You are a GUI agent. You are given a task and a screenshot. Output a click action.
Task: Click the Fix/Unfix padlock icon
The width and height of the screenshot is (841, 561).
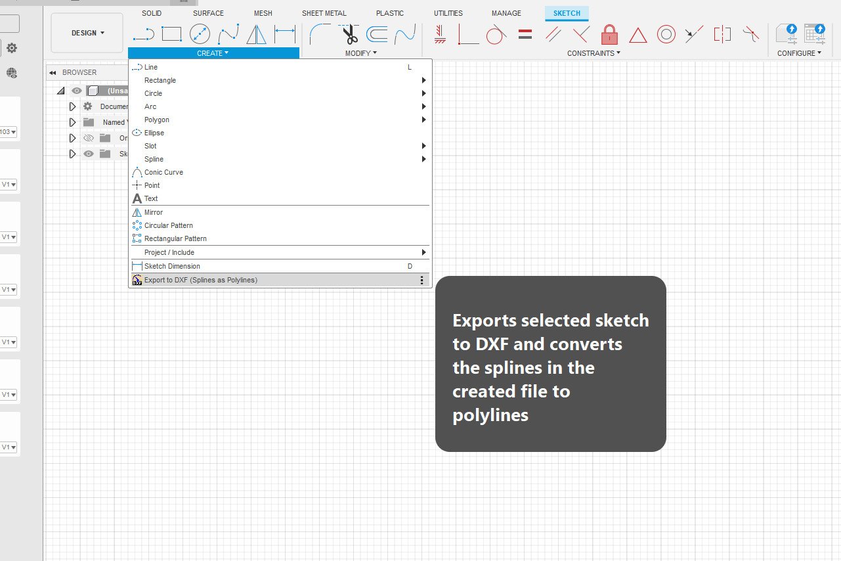(610, 34)
